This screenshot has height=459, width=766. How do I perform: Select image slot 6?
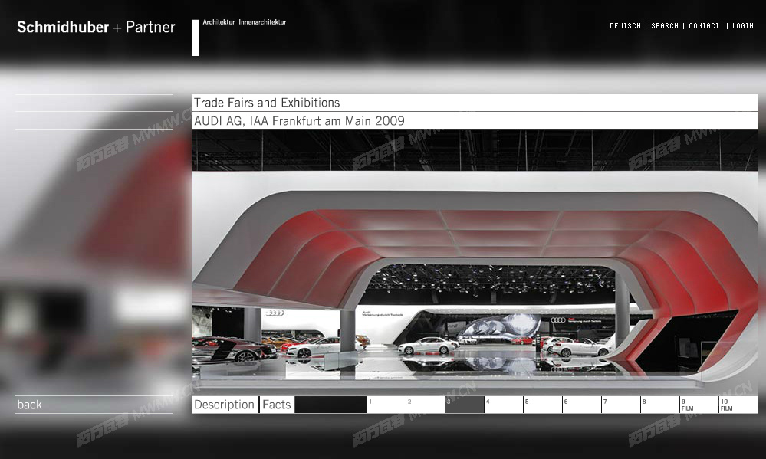[582, 405]
